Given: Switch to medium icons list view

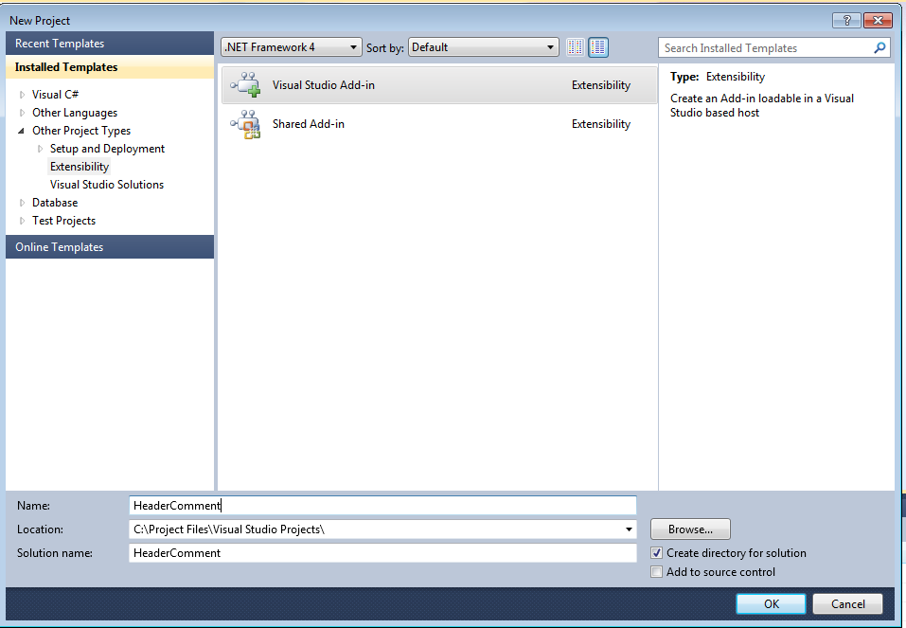Looking at the screenshot, I should [x=598, y=47].
